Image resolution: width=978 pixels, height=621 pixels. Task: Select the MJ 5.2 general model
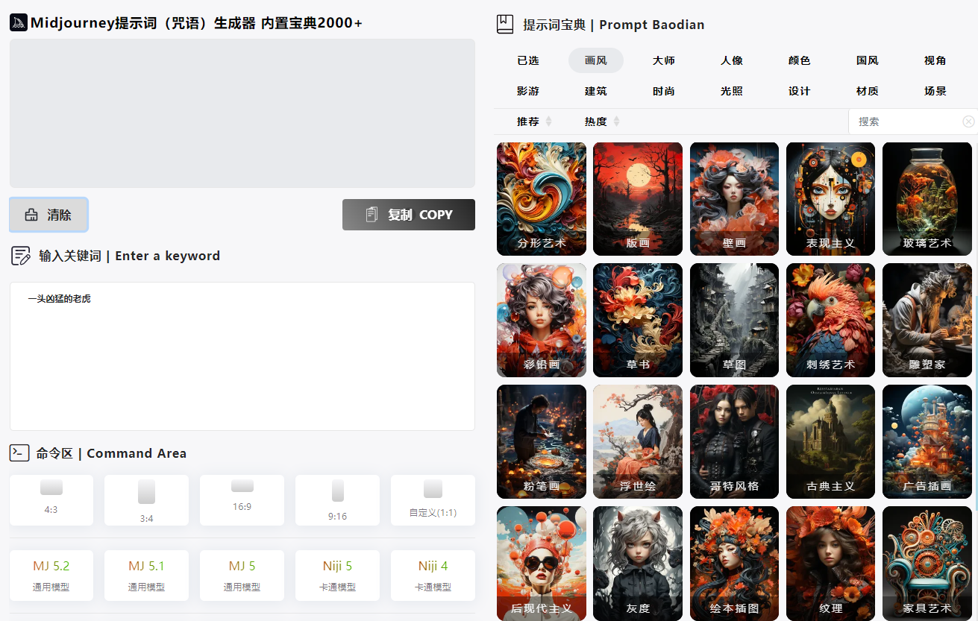51,575
